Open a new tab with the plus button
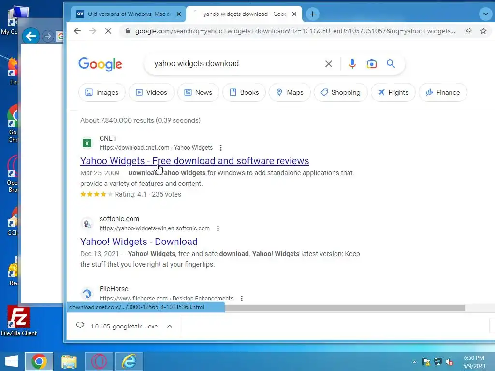 click(x=313, y=14)
